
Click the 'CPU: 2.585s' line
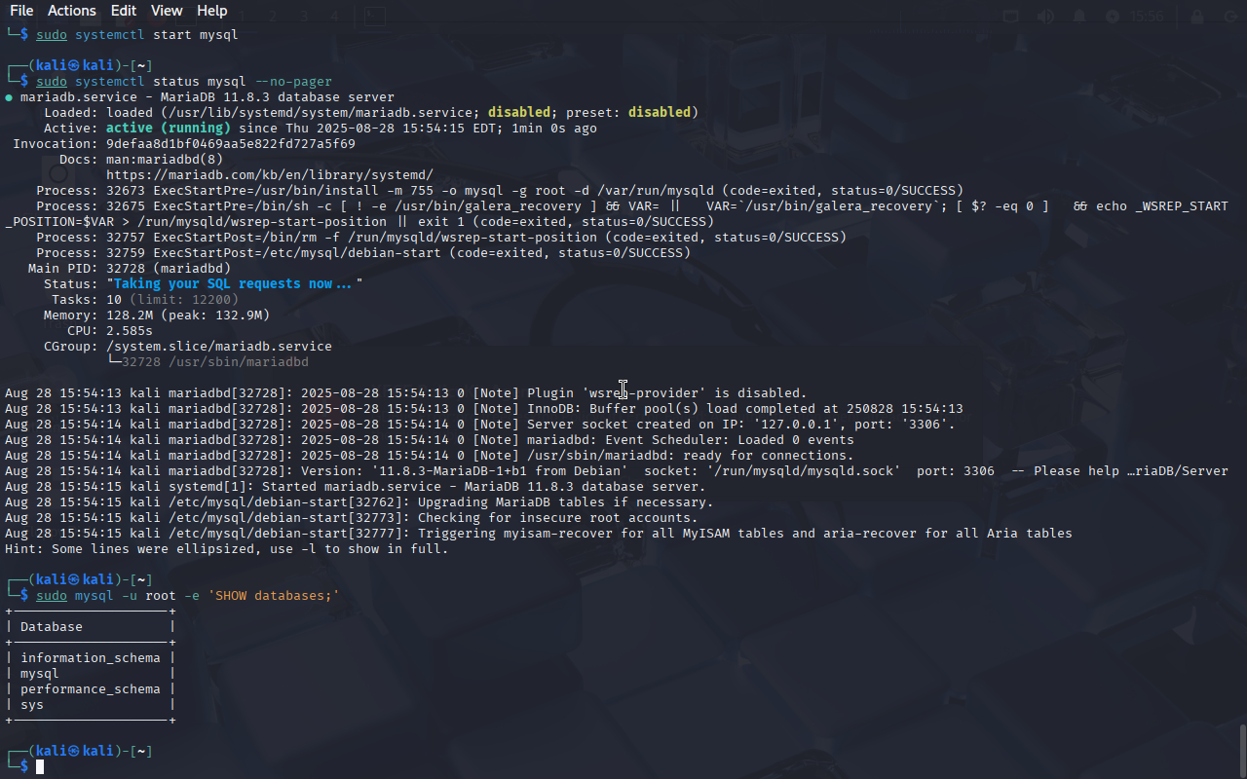tap(110, 330)
